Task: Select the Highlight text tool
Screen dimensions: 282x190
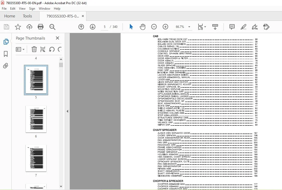Action: (x=243, y=27)
